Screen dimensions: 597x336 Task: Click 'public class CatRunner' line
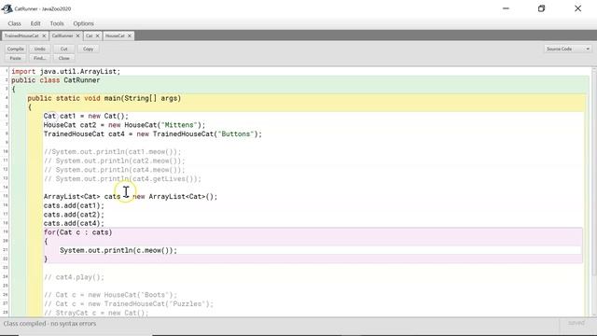56,80
